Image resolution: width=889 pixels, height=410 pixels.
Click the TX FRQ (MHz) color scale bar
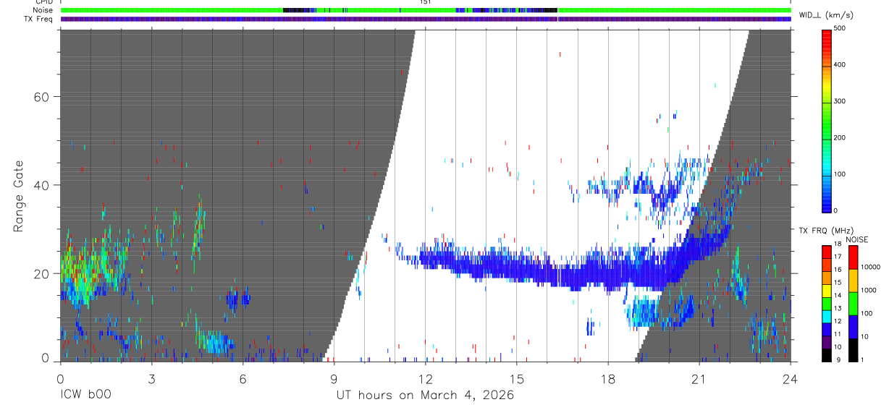coord(827,304)
